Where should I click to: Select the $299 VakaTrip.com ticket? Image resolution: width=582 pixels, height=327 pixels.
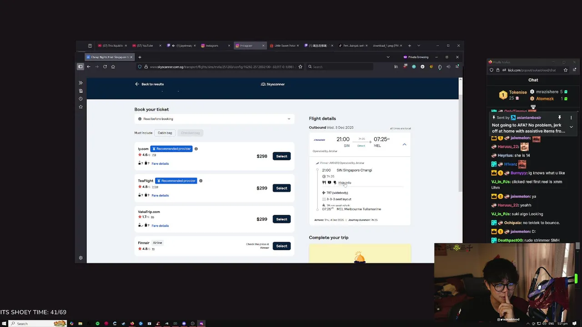[x=281, y=219]
